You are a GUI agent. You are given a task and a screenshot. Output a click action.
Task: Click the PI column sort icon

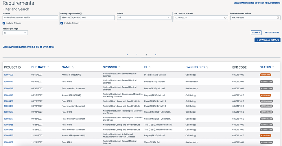(x=150, y=67)
